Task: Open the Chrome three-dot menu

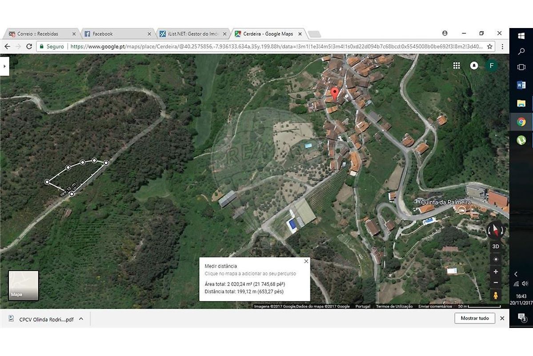Action: [x=502, y=46]
